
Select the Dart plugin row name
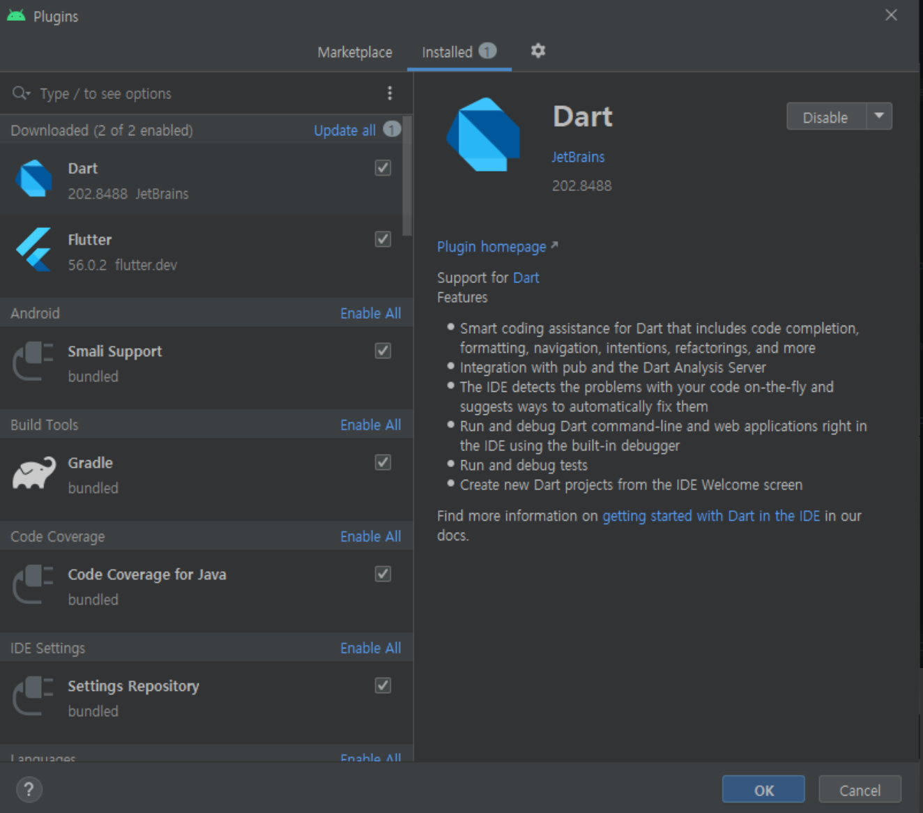point(82,168)
